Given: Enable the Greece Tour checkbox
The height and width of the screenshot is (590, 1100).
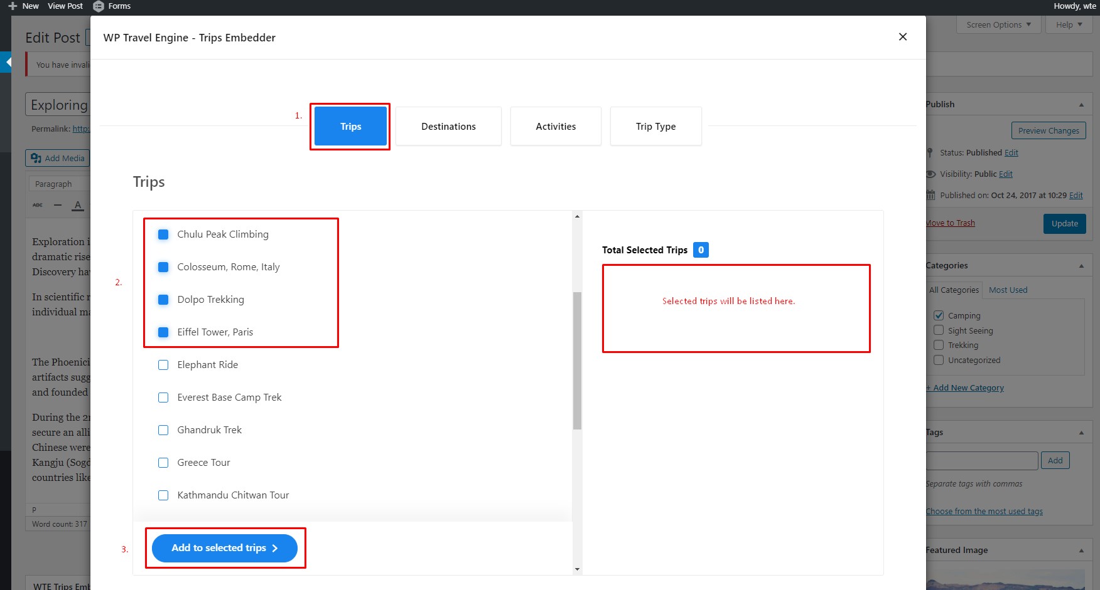Looking at the screenshot, I should (x=163, y=463).
